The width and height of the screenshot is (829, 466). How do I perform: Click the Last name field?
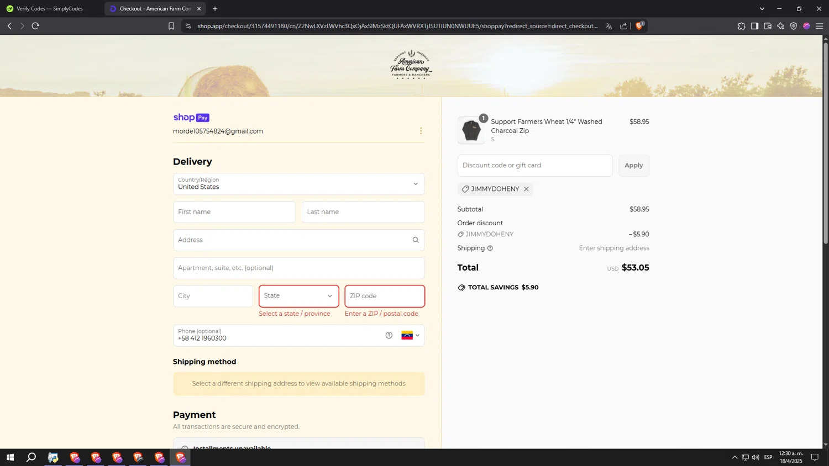click(x=363, y=212)
